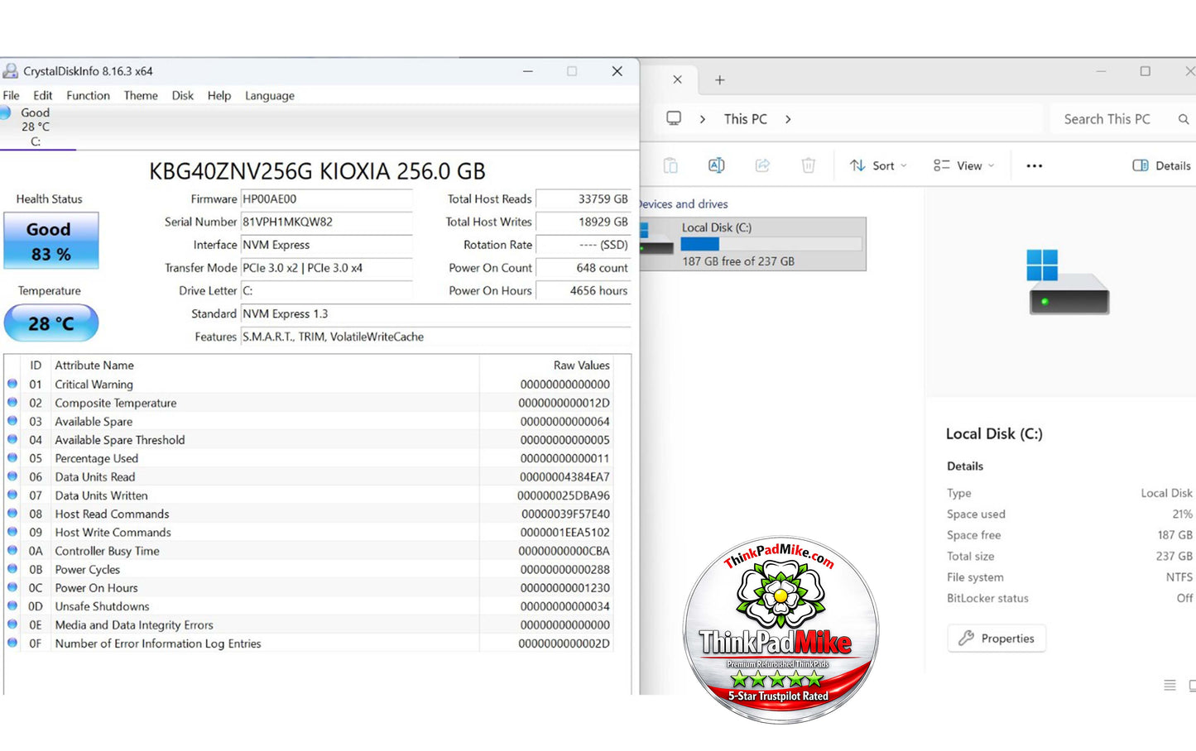
Task: Click the search magnifier icon in Explorer
Action: [x=1184, y=120]
